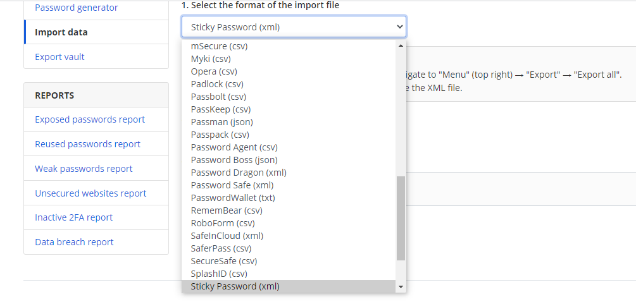This screenshot has height=304, width=636.
Task: Select Password Safe (xml) option
Action: click(x=232, y=185)
